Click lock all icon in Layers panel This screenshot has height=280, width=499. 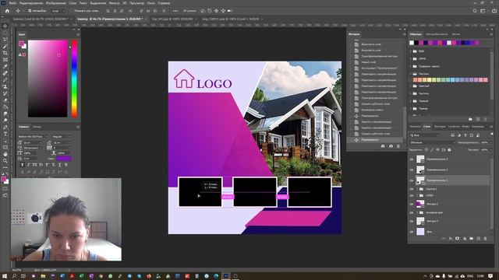click(x=449, y=150)
